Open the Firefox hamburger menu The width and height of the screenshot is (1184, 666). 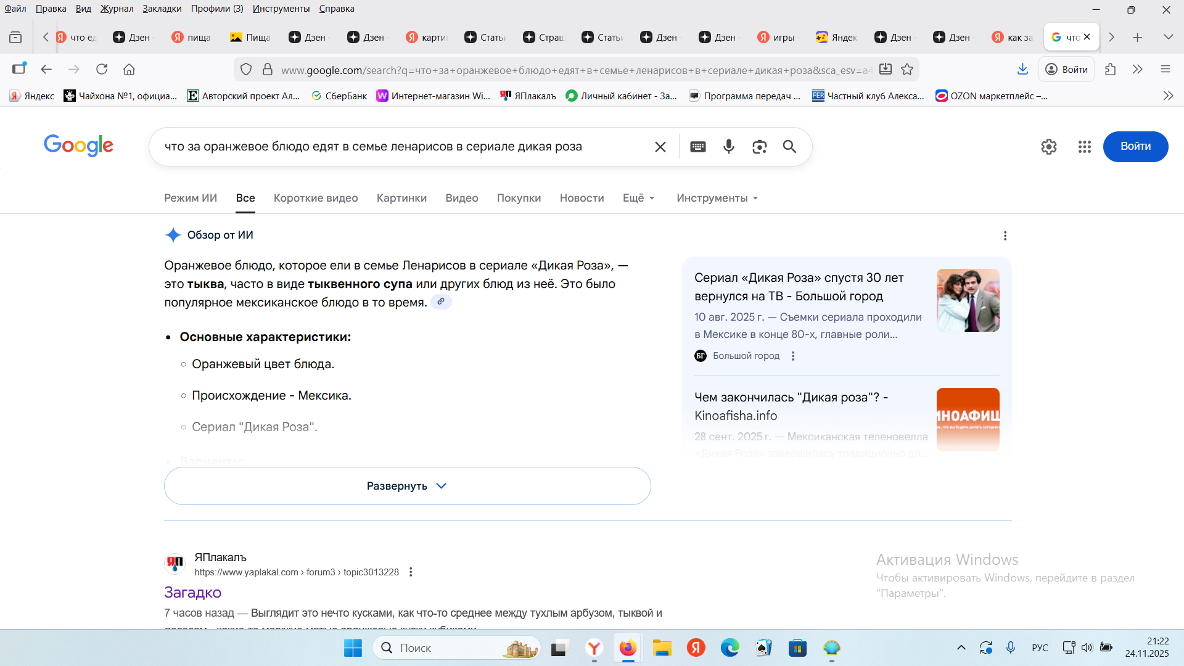coord(1165,70)
